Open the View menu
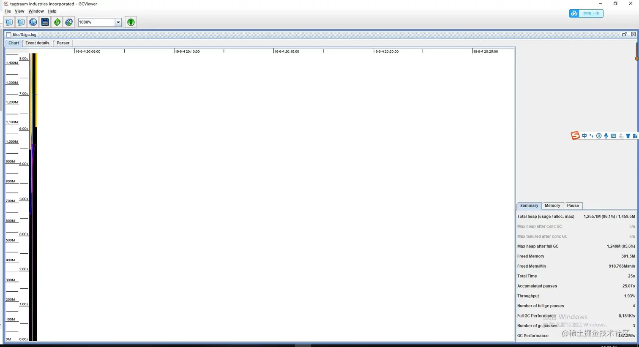 (19, 11)
